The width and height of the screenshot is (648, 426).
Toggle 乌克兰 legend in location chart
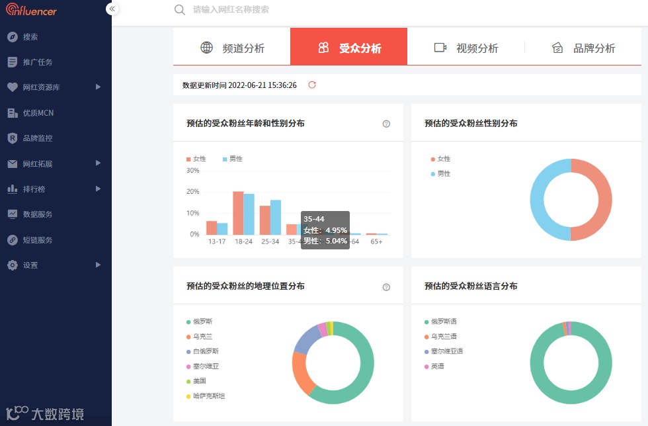(199, 336)
